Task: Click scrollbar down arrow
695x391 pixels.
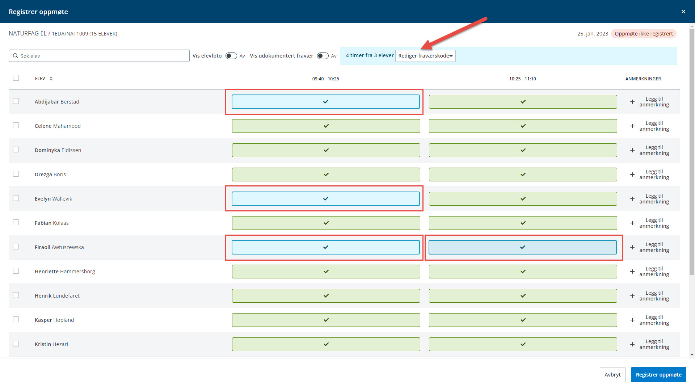Action: 692,355
